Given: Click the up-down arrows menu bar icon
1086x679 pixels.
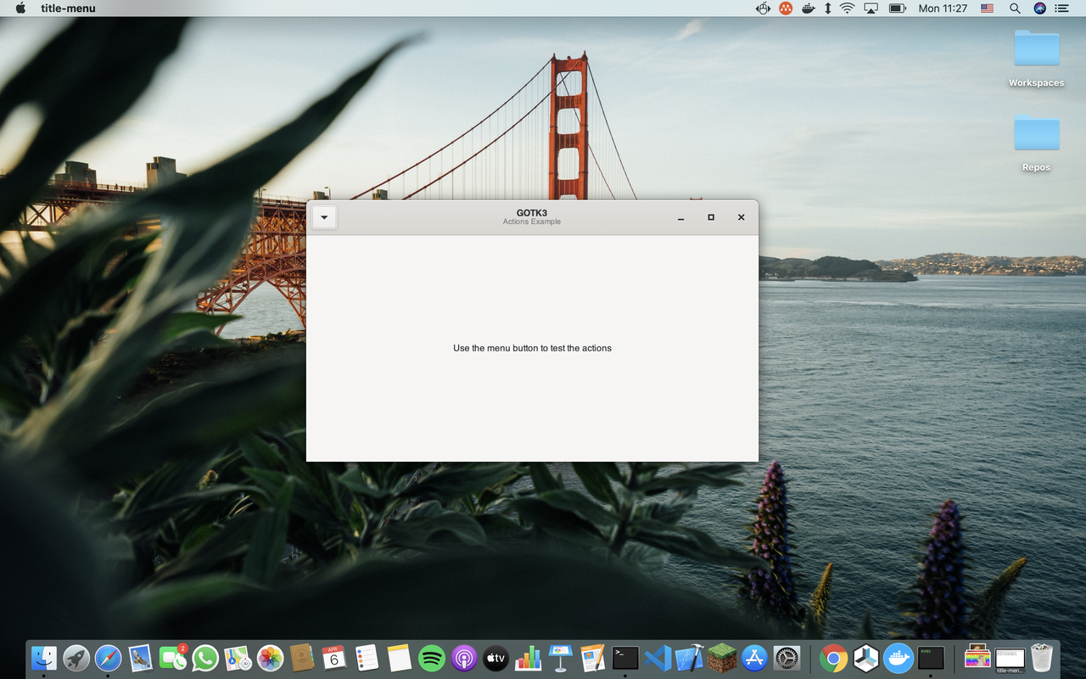Looking at the screenshot, I should tap(828, 8).
